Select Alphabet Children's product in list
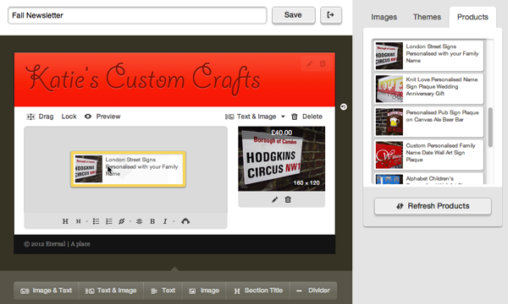 pos(429,179)
